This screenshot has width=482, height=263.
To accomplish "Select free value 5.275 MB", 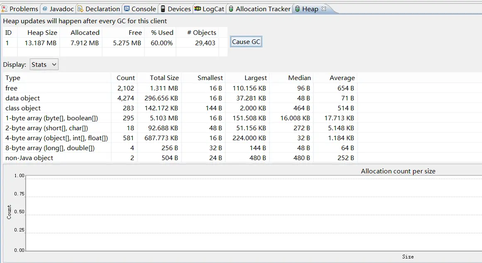I will coord(127,43).
